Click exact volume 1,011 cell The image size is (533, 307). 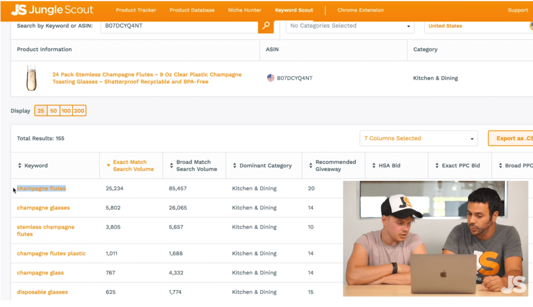point(111,253)
